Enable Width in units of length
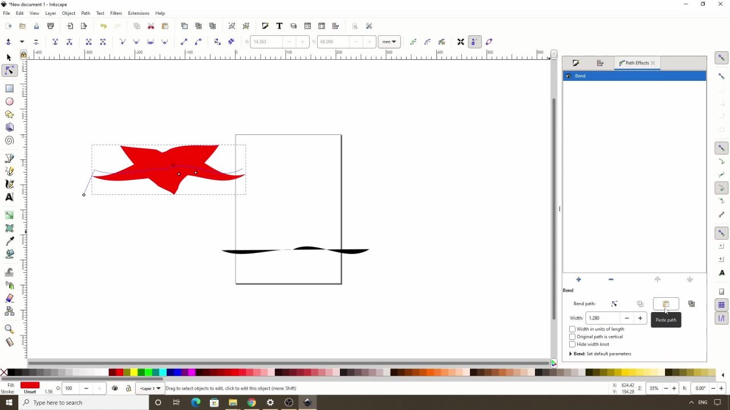This screenshot has width=730, height=410. click(x=573, y=329)
